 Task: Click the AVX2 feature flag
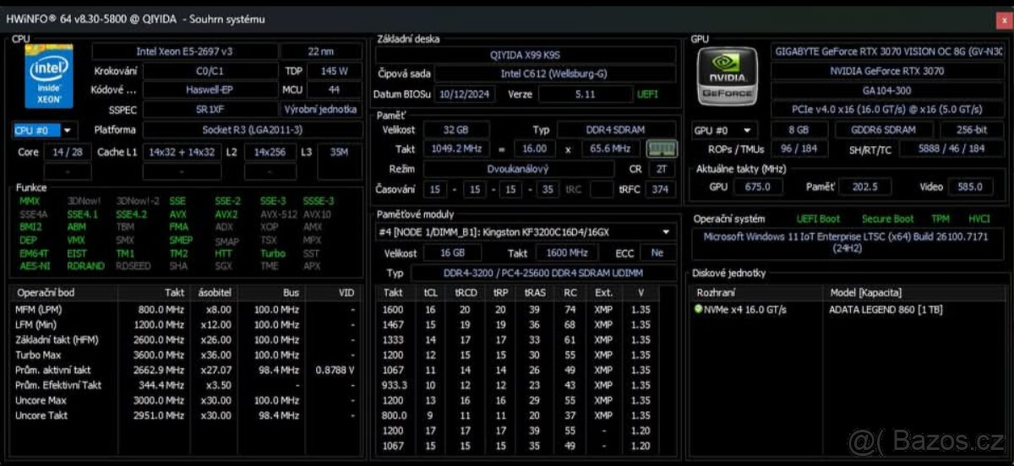[226, 214]
